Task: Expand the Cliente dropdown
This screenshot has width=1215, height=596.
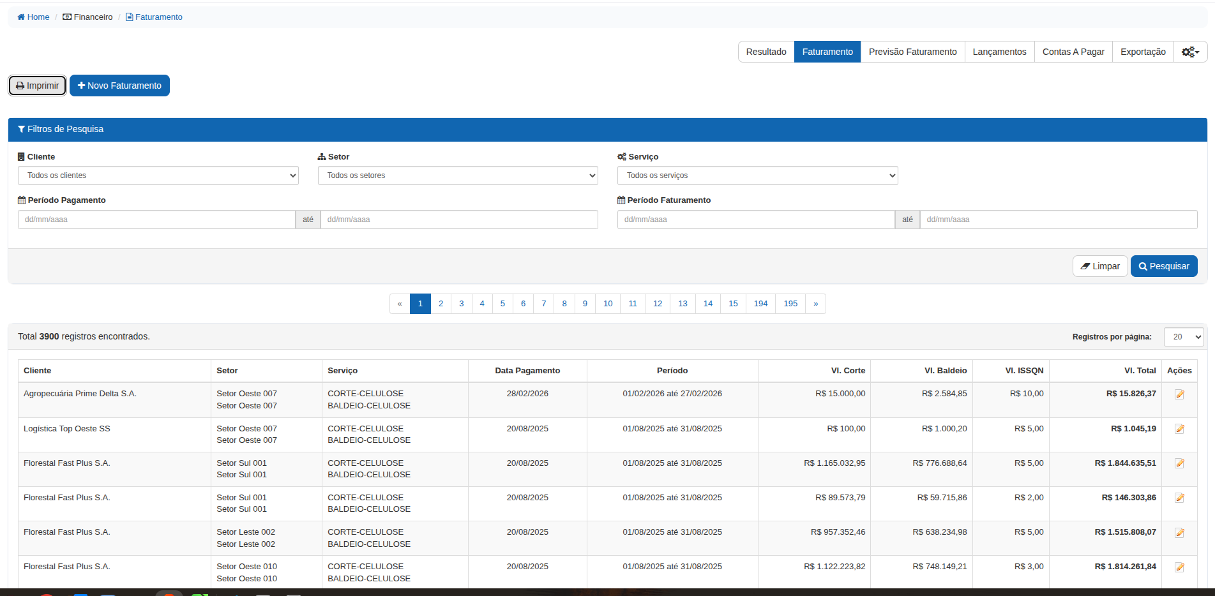Action: [x=158, y=175]
